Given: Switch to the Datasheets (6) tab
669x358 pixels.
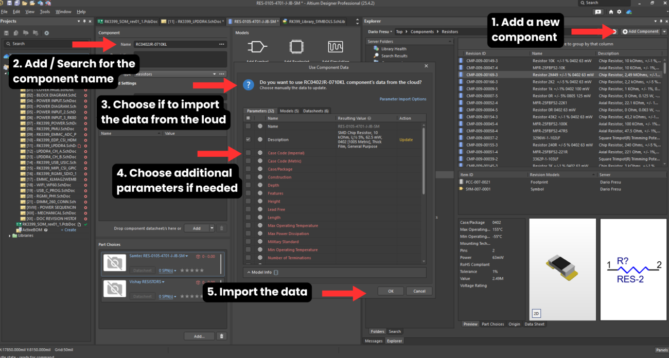Looking at the screenshot, I should pos(315,111).
